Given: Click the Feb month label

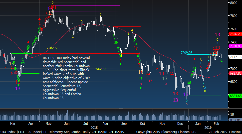Looking at the screenshot, I should [216, 124].
